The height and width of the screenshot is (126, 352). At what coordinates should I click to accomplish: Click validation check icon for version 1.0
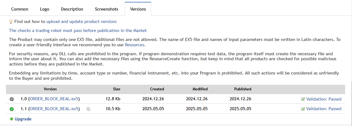coord(303,99)
